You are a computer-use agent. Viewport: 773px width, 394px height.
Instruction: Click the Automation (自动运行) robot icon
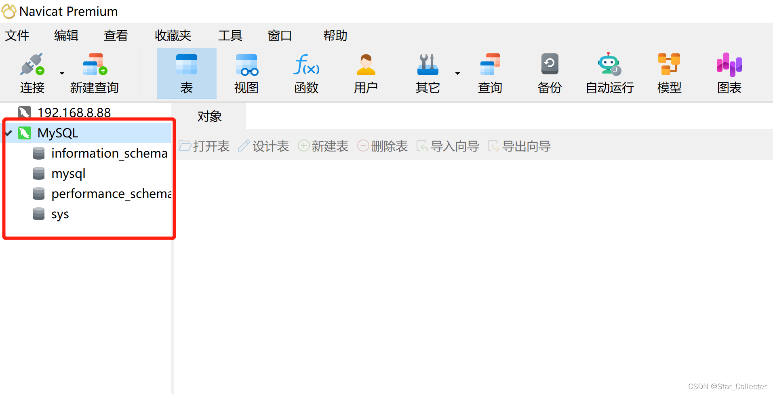coord(609,64)
